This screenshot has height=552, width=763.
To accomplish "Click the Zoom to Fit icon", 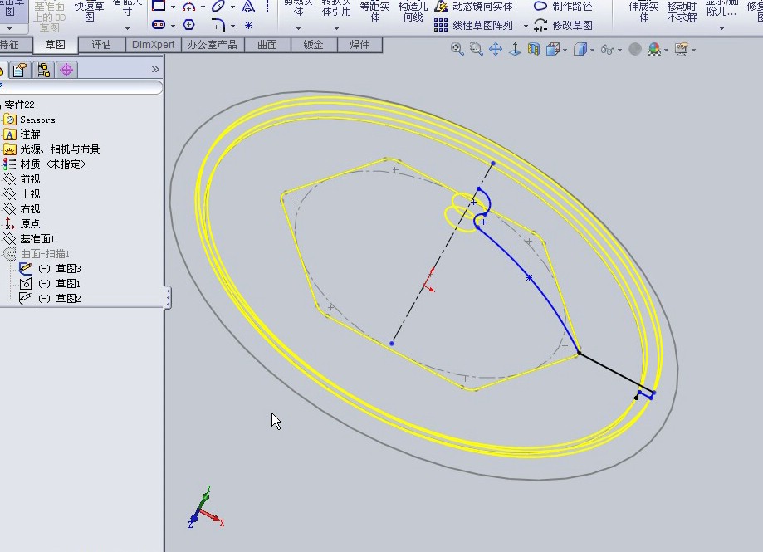I will coord(457,49).
